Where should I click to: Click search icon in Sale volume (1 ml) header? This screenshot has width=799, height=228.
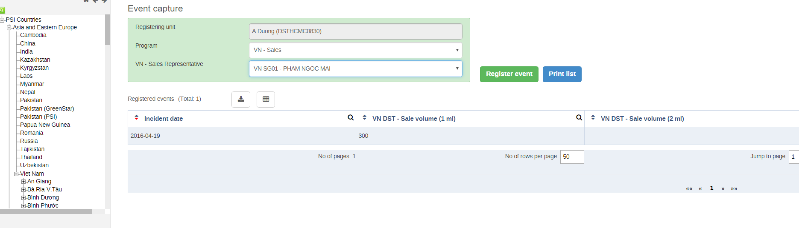click(x=579, y=118)
